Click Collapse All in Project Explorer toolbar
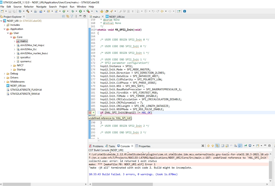 coord(64,16)
